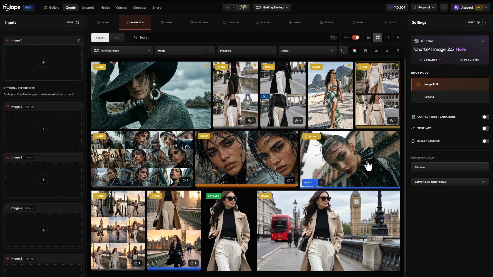This screenshot has width=493, height=277.
Task: Switch to the Refs tab
Action: pyautogui.click(x=117, y=37)
